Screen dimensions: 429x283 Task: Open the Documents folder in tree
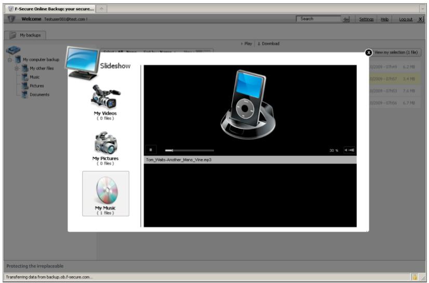click(39, 95)
